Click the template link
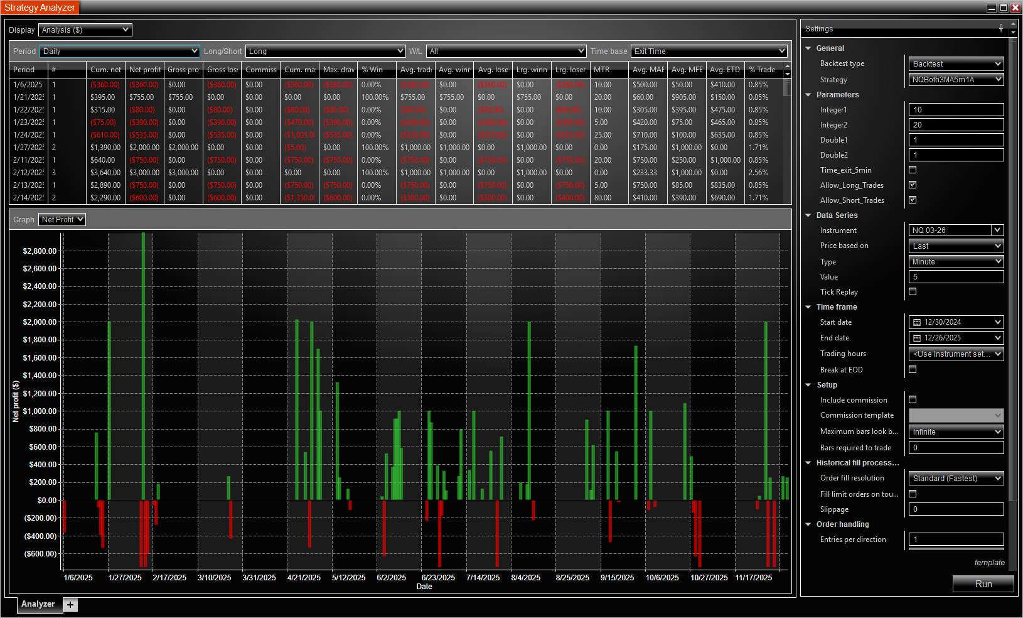 [x=989, y=563]
